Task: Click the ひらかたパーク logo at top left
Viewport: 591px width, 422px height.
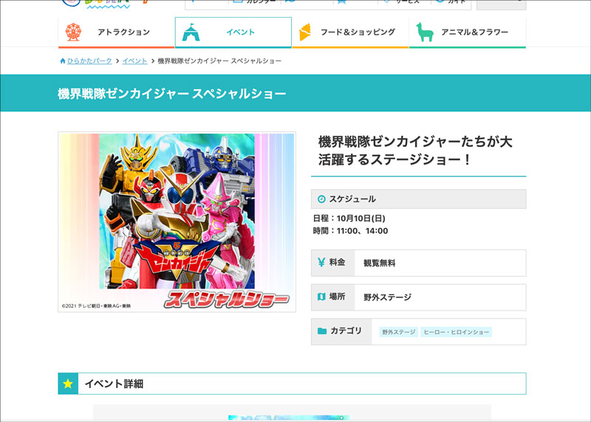Action: (x=103, y=4)
